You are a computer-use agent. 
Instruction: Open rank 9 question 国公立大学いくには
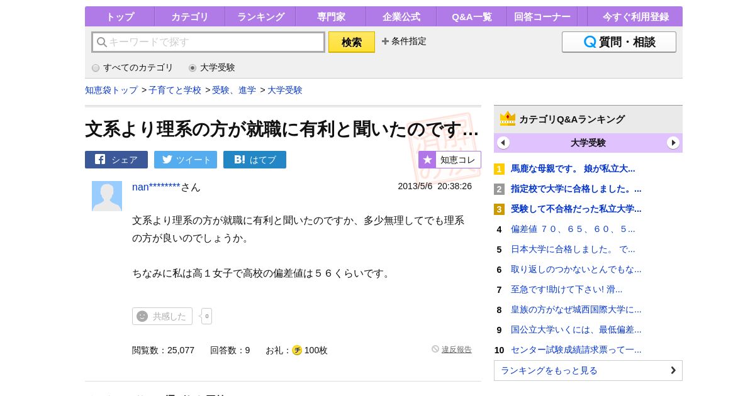pos(576,329)
